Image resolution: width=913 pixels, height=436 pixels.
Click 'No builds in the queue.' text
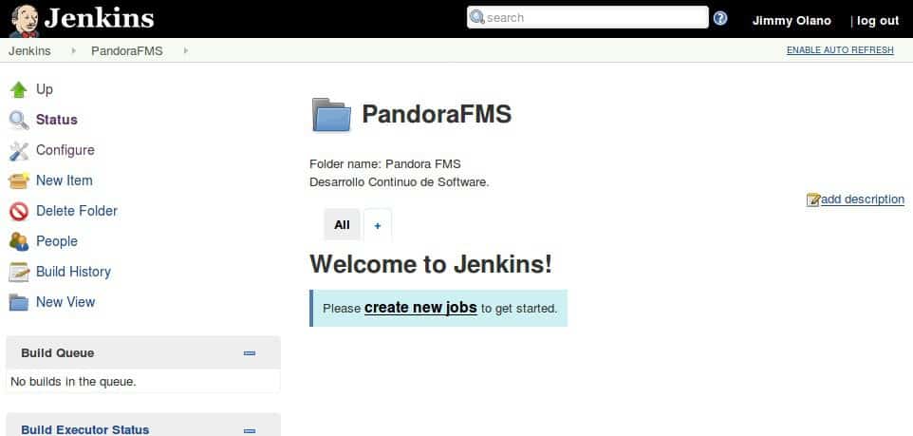73,383
